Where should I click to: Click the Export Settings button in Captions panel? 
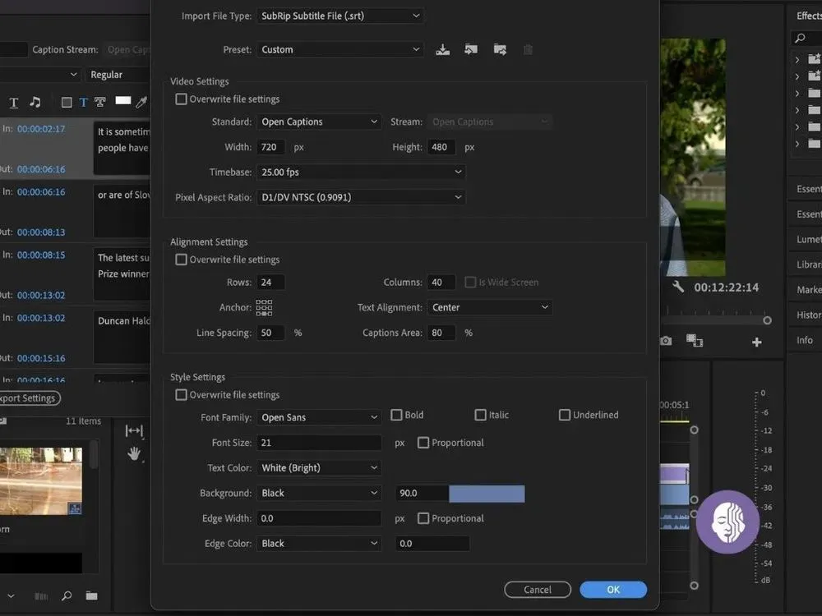pyautogui.click(x=28, y=398)
